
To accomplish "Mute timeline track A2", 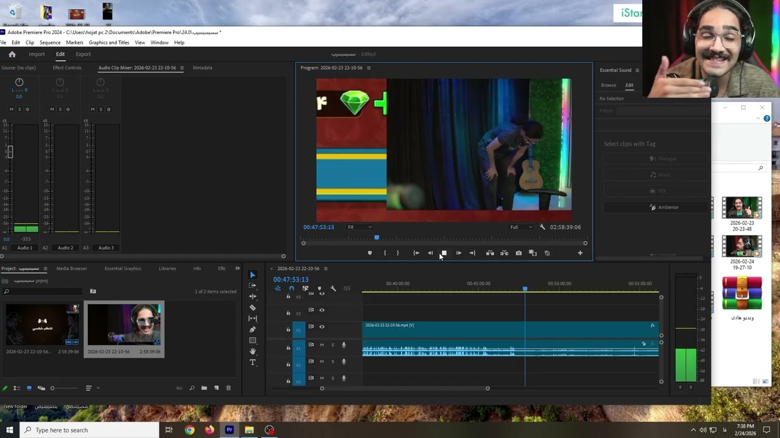I will (x=322, y=361).
